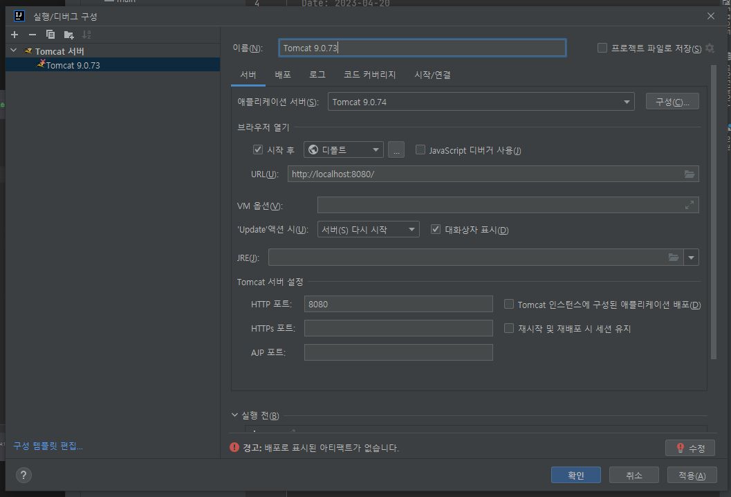The width and height of the screenshot is (731, 497).
Task: Create new configuration folder
Action: pos(68,35)
